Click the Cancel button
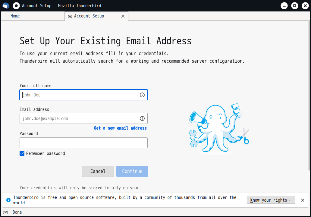311x217 pixels. (98, 171)
